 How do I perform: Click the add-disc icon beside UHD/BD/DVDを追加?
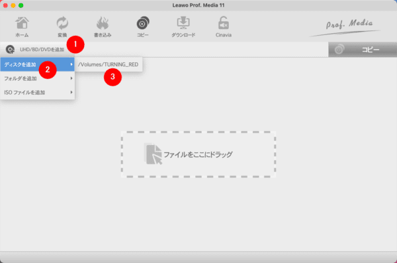click(10, 49)
